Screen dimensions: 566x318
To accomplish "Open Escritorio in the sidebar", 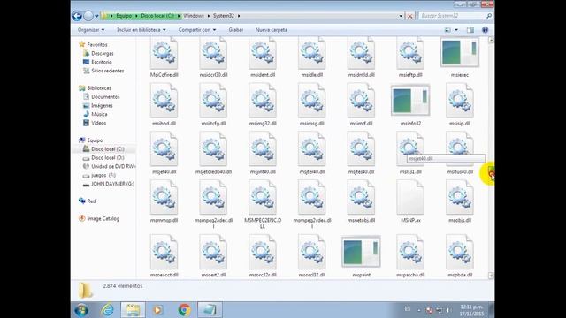I will click(102, 62).
